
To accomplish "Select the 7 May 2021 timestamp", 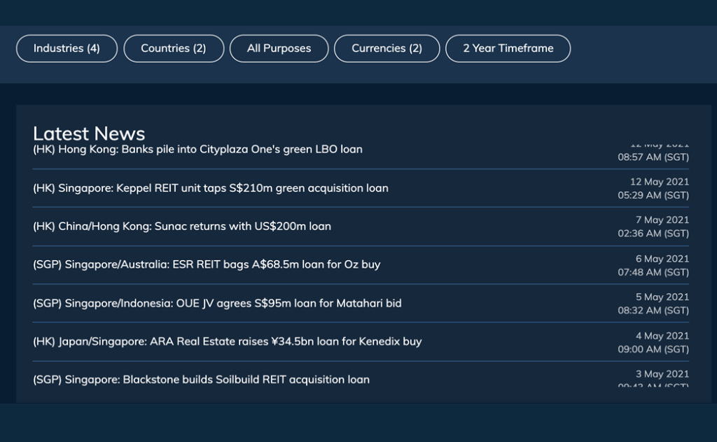I will tap(662, 220).
